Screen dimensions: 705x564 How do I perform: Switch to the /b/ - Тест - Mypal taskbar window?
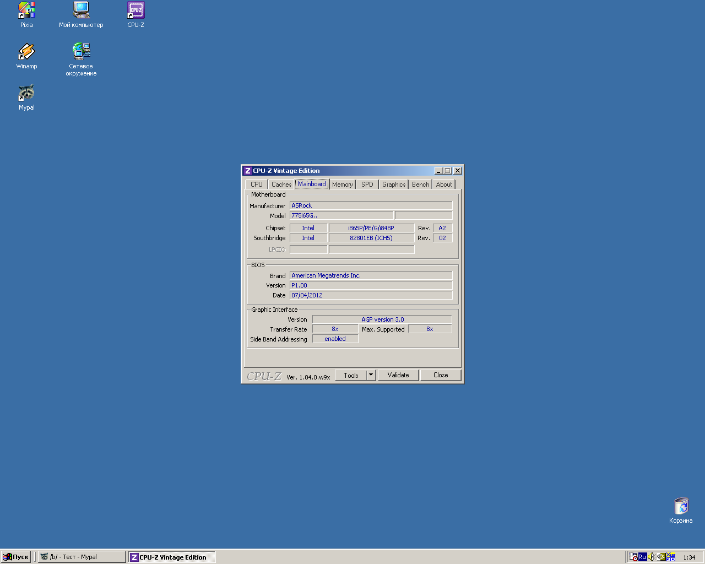click(x=82, y=557)
